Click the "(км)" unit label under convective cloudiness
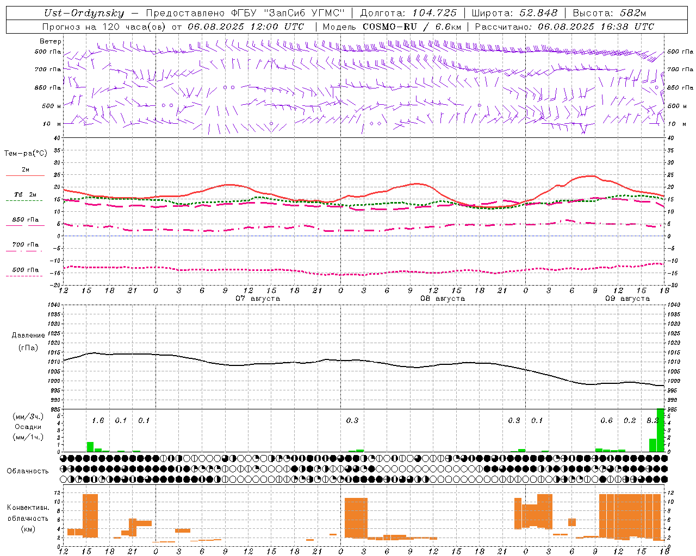696x556 pixels. [28, 529]
